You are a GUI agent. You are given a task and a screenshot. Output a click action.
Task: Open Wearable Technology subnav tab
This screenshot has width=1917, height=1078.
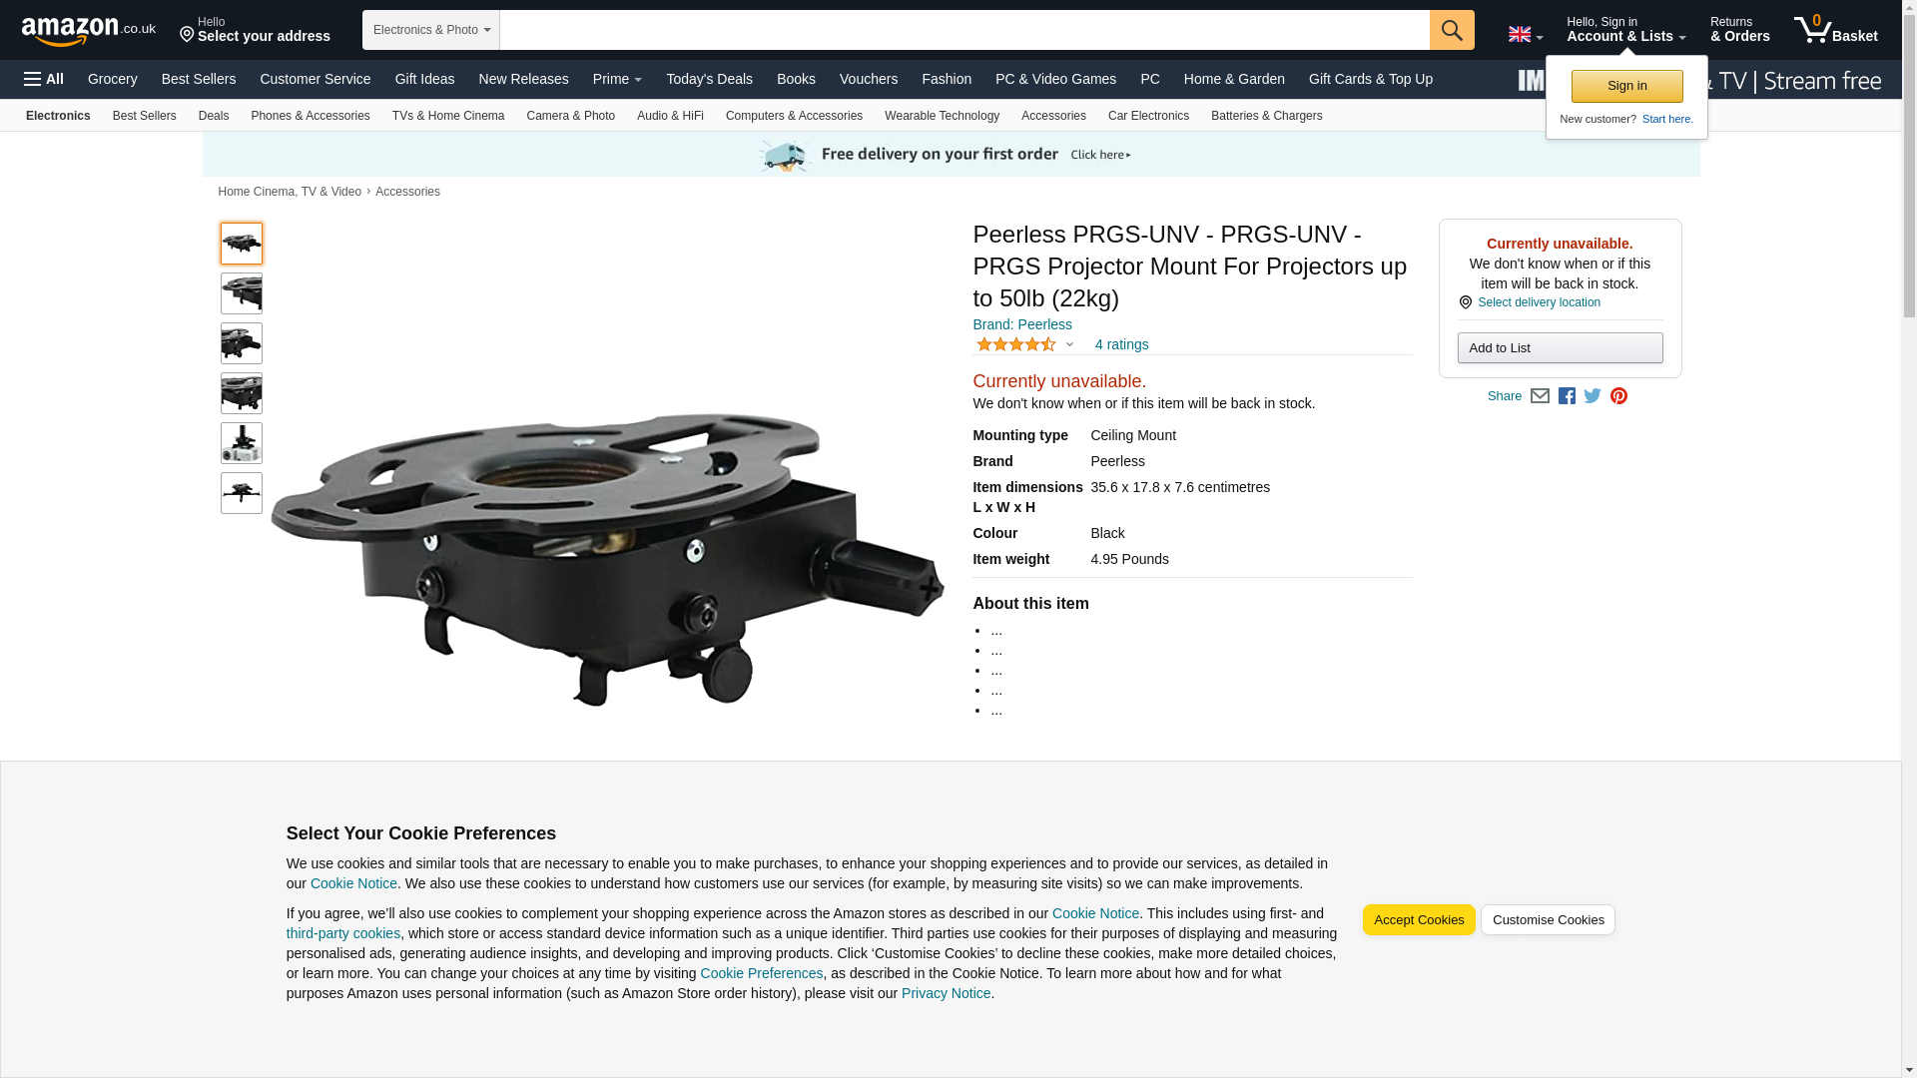tap(942, 116)
